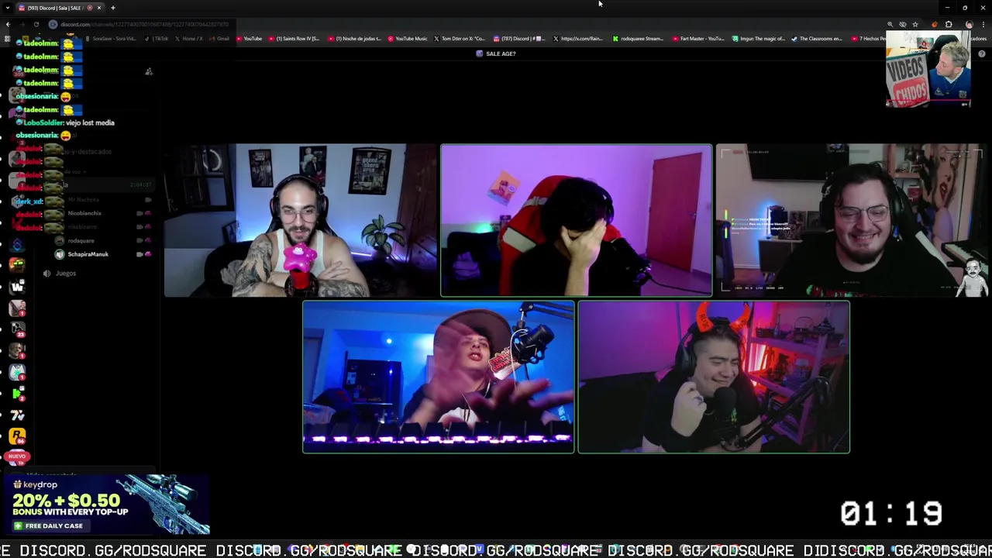Bookmark this page with star icon
Screen dimensions: 992x558
(915, 25)
